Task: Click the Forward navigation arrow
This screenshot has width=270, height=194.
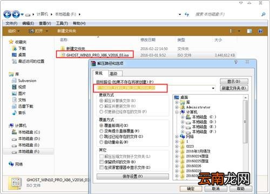Action: click(16, 15)
